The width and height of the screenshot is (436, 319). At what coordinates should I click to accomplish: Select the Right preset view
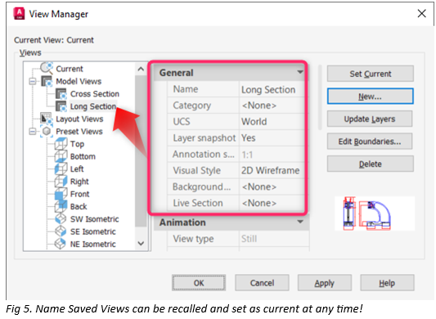pyautogui.click(x=79, y=182)
